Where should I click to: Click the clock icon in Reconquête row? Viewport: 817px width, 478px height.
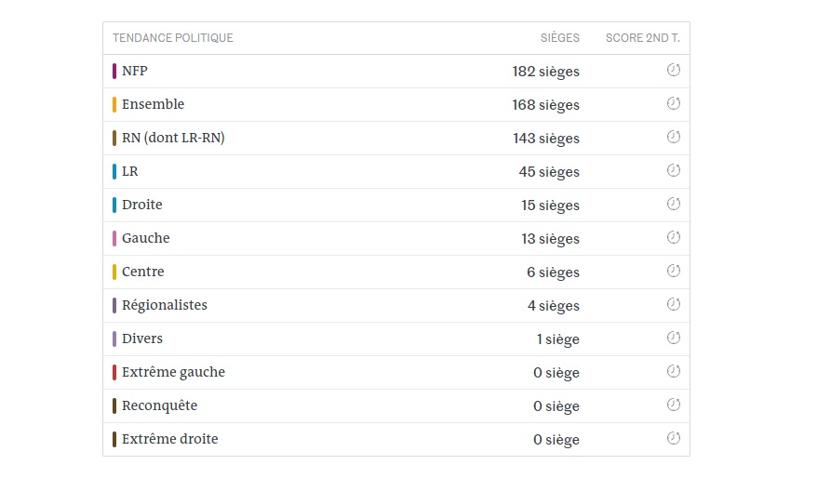click(673, 405)
